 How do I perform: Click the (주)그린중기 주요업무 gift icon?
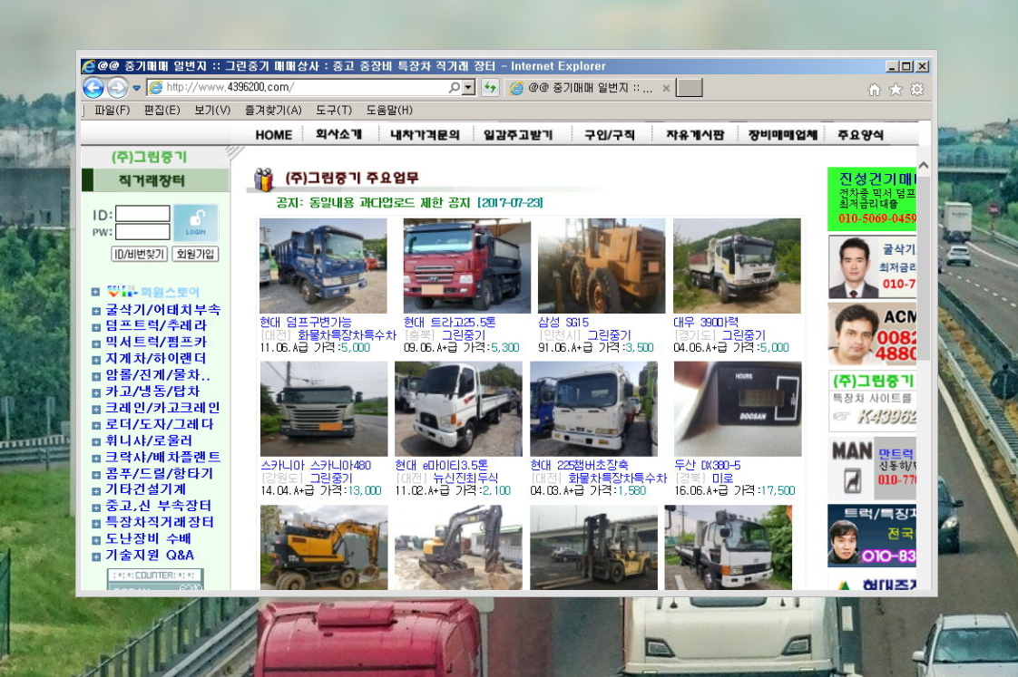[263, 179]
